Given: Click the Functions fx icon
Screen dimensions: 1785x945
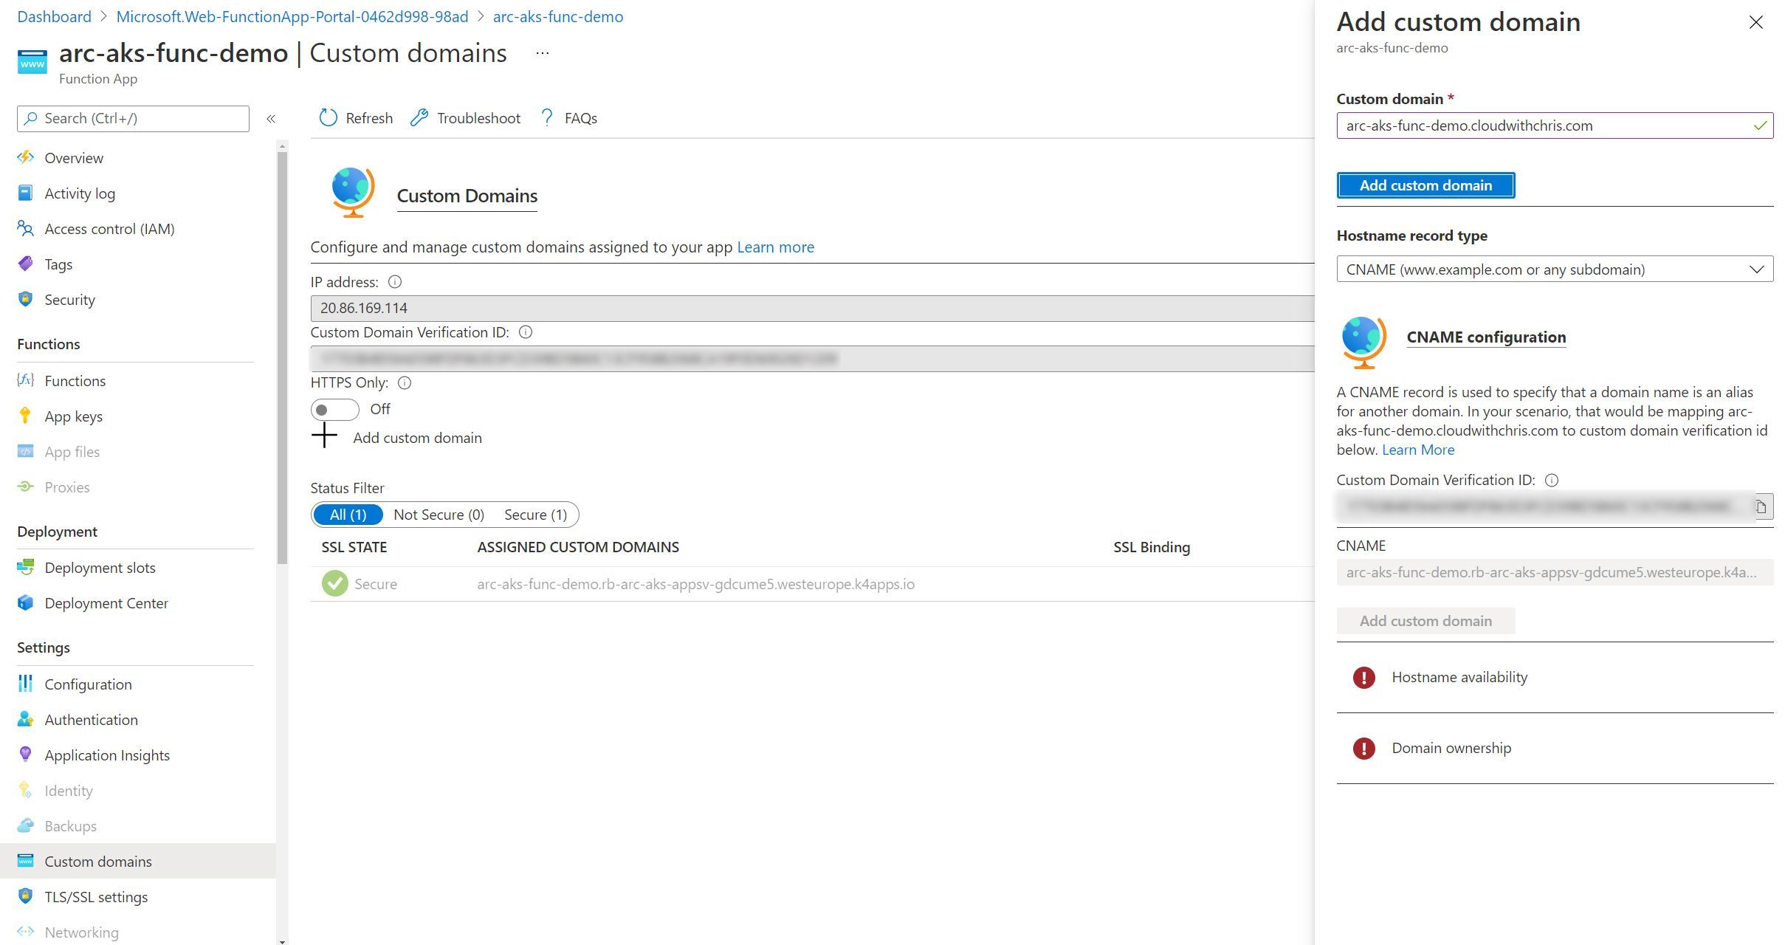Looking at the screenshot, I should pyautogui.click(x=25, y=380).
